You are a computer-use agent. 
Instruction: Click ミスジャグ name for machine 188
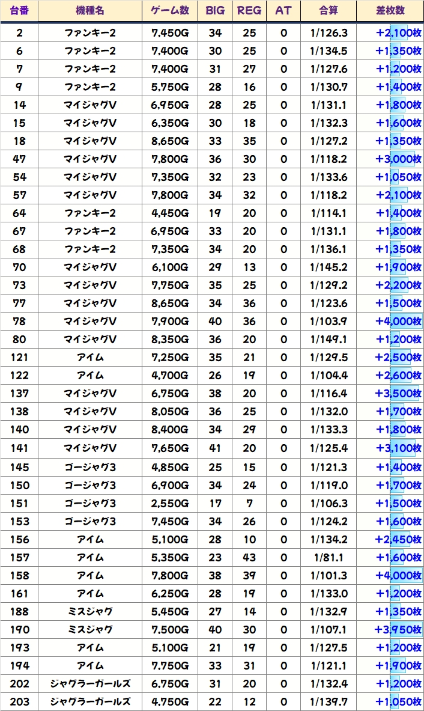point(89,612)
